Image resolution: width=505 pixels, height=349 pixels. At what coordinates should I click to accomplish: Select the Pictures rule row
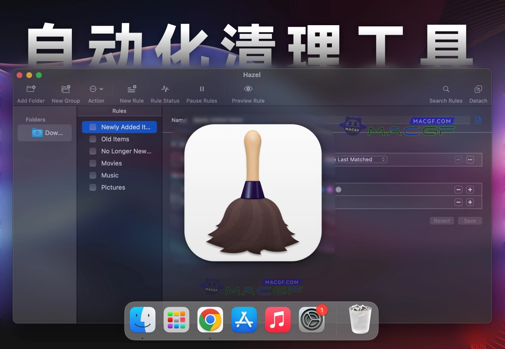coord(119,187)
